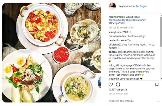Click the Seguir follow button
Image resolution: width=162 pixels, height=106 pixels.
tap(144, 6)
